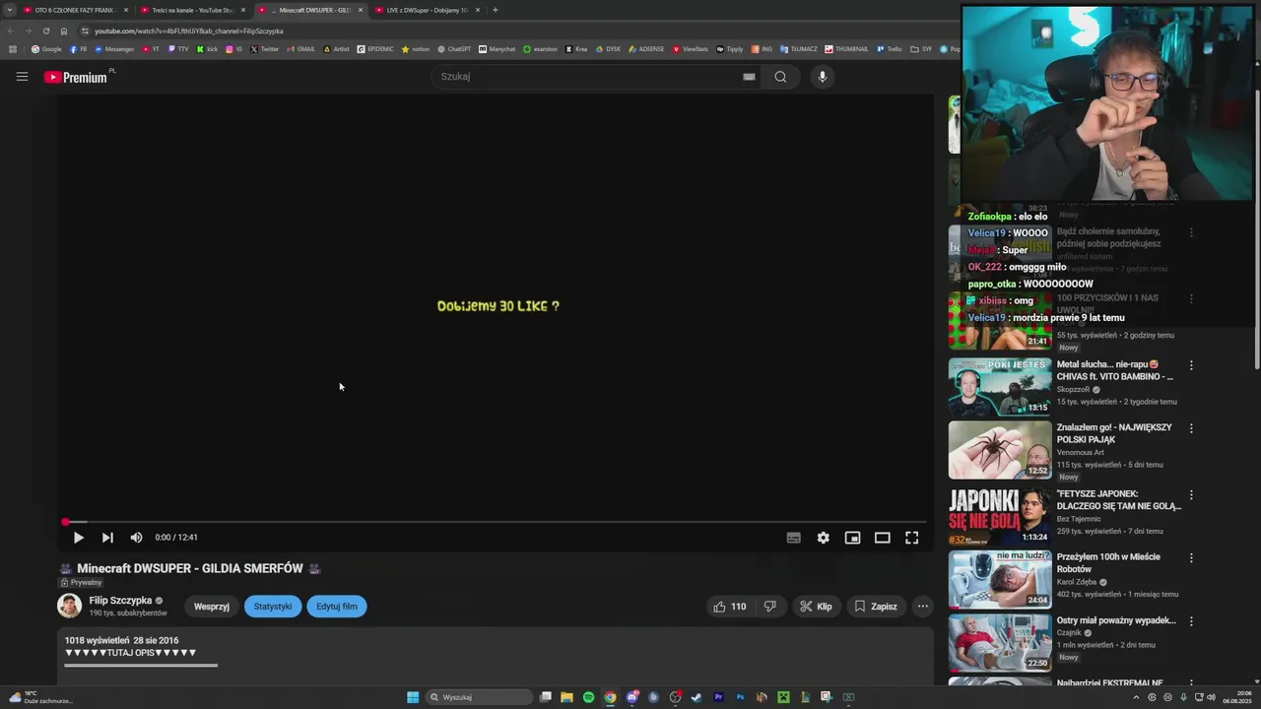Open Minecraft creeper icon on taskbar
Image resolution: width=1261 pixels, height=709 pixels.
pos(783,697)
